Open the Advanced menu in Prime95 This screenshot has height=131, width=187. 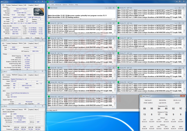pyautogui.click(x=58, y=5)
